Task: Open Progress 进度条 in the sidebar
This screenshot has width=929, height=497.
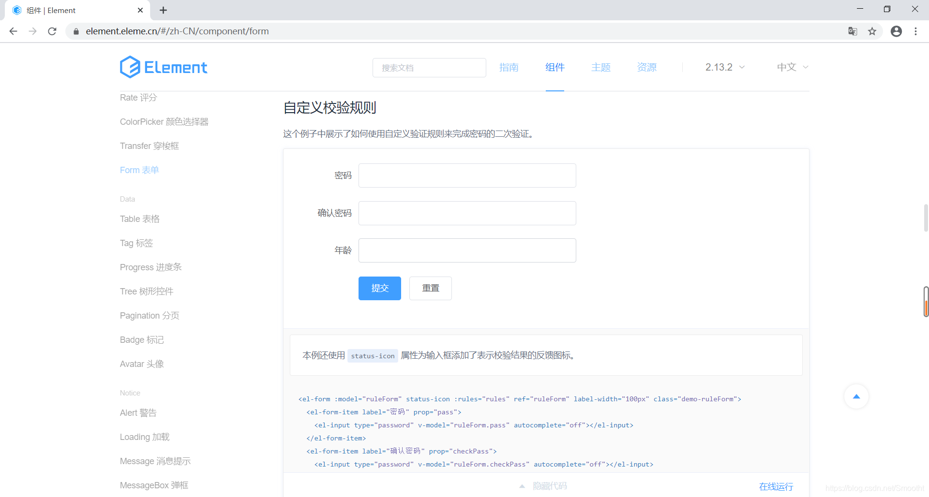Action: (x=151, y=267)
